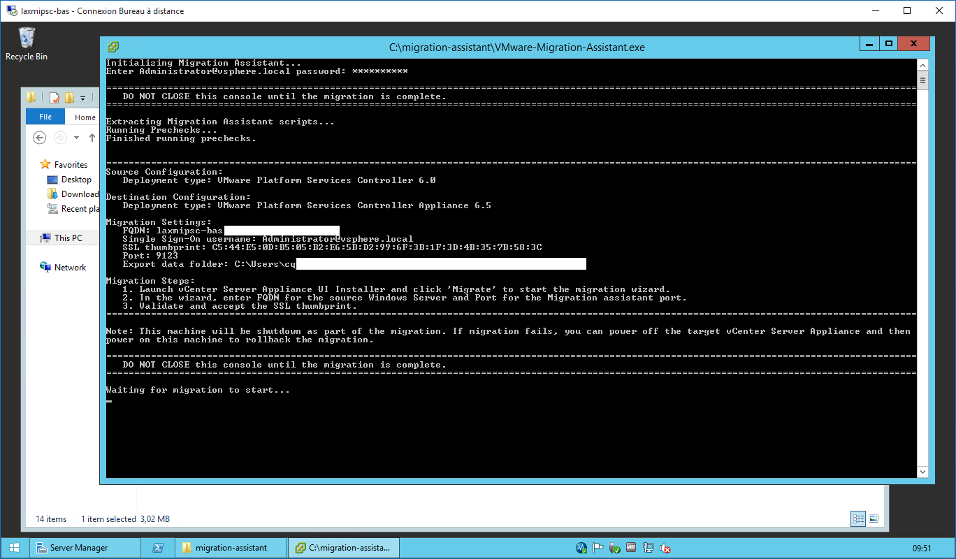The height and width of the screenshot is (559, 956).
Task: Click the muted volume tray icon
Action: [665, 549]
